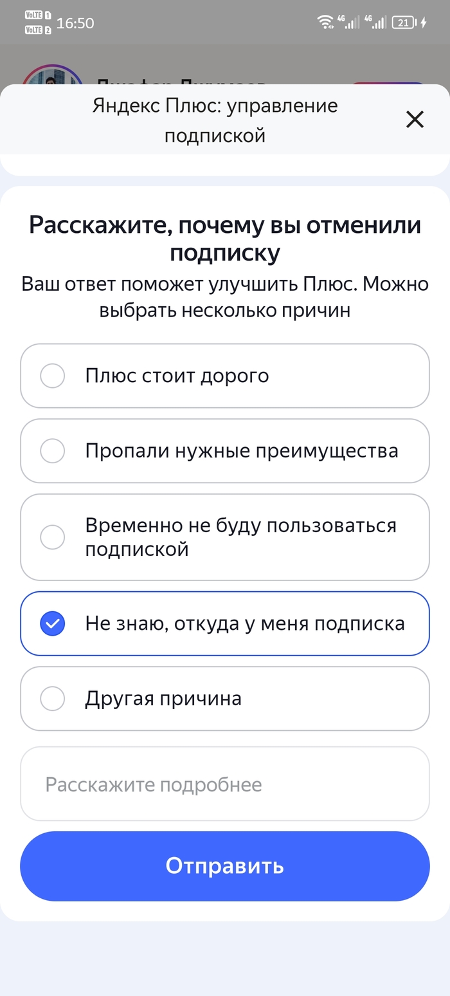
Task: Select "Пропали нужные преимущества" reason
Action: tap(53, 451)
